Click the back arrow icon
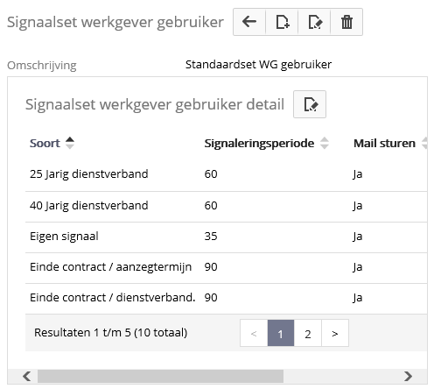This screenshot has width=441, height=389. tap(249, 22)
